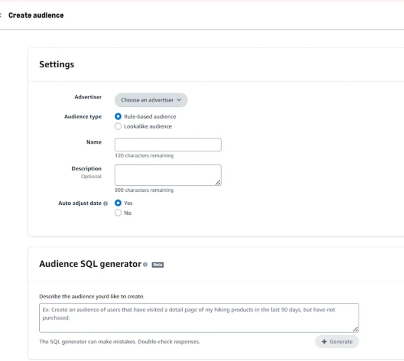The height and width of the screenshot is (361, 404).
Task: Click the chevron arrow on the advertiser dropdown
Action: (x=179, y=100)
